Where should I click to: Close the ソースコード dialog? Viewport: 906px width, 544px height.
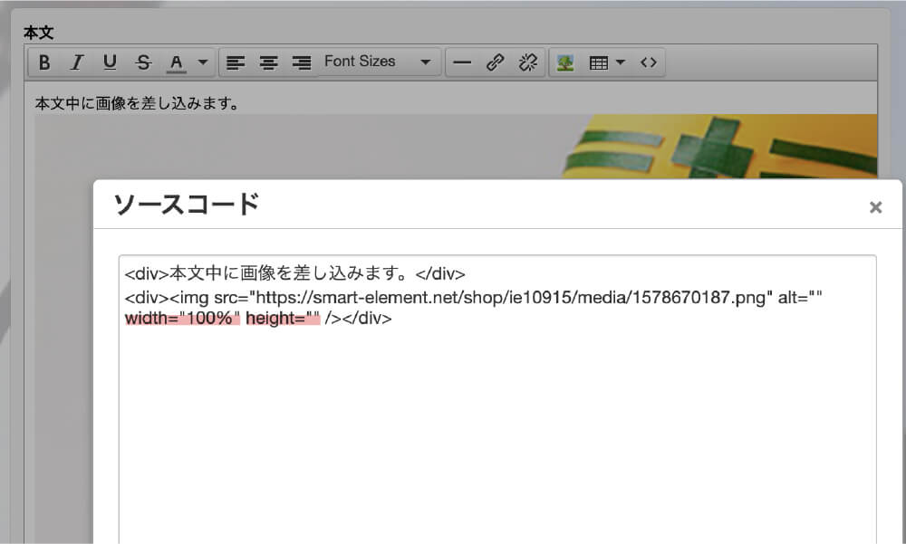pyautogui.click(x=875, y=207)
